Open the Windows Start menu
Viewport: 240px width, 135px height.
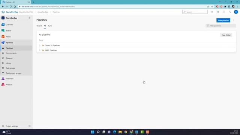(x=93, y=132)
